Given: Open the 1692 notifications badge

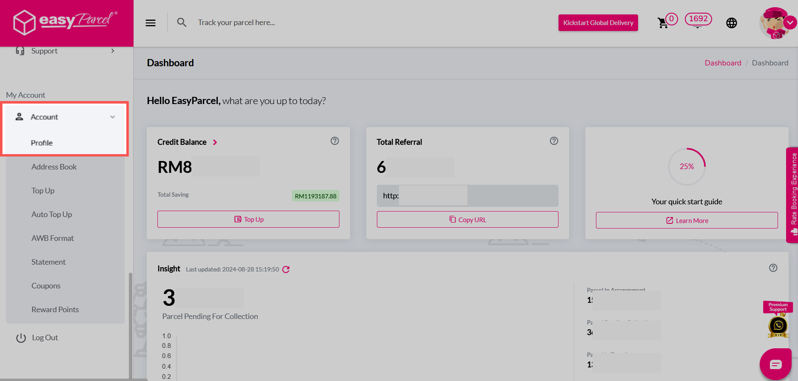Looking at the screenshot, I should tap(698, 19).
